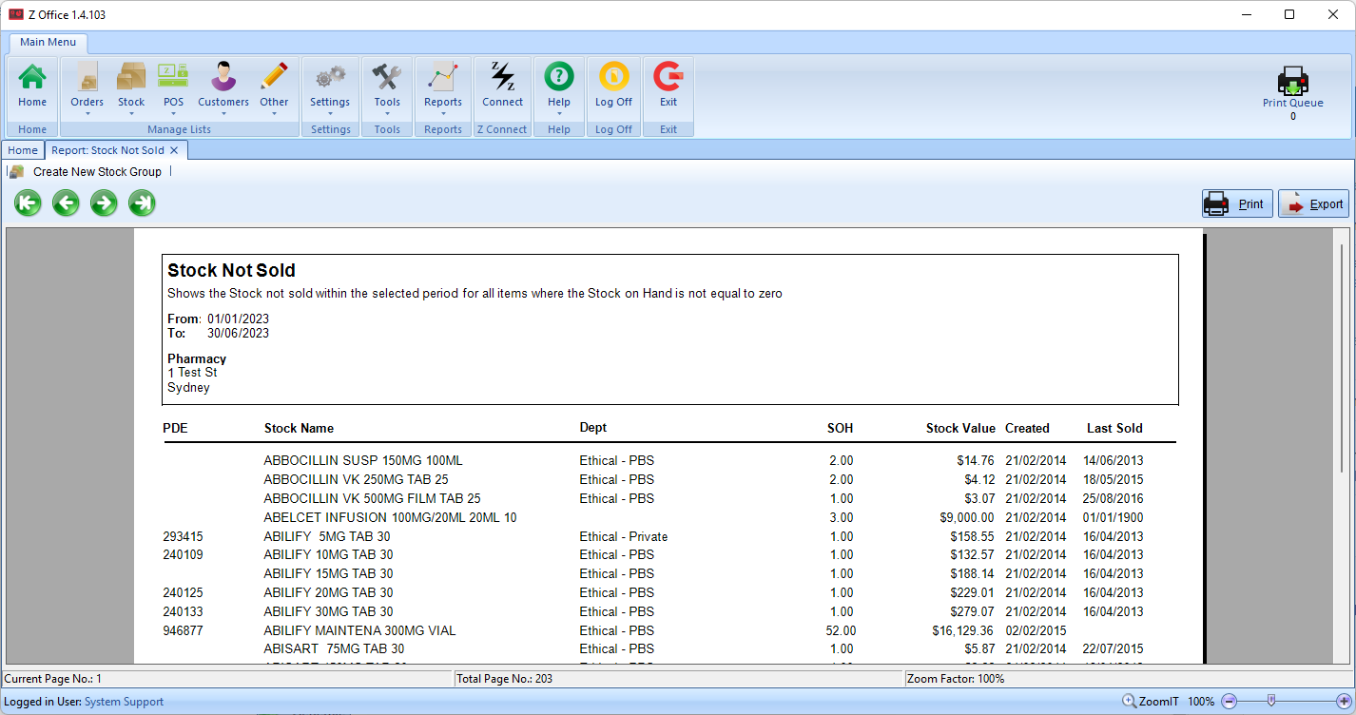Click PDE number 946877
The height and width of the screenshot is (715, 1356).
click(183, 630)
